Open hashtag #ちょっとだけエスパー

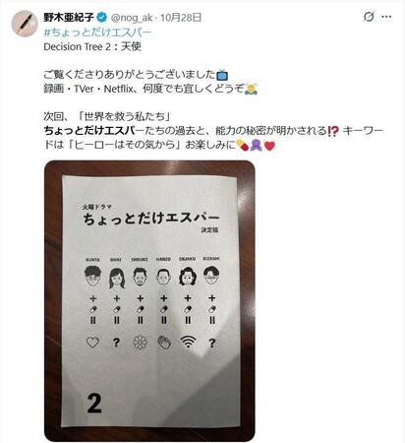coord(97,32)
